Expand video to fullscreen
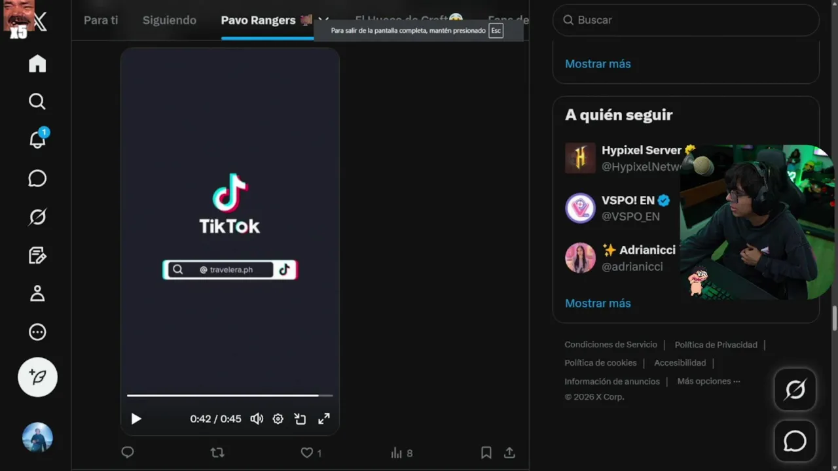 (324, 419)
